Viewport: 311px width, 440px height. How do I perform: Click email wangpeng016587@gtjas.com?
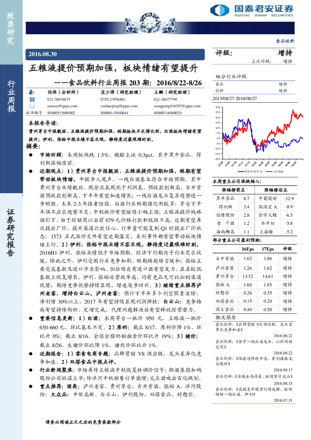click(x=177, y=106)
